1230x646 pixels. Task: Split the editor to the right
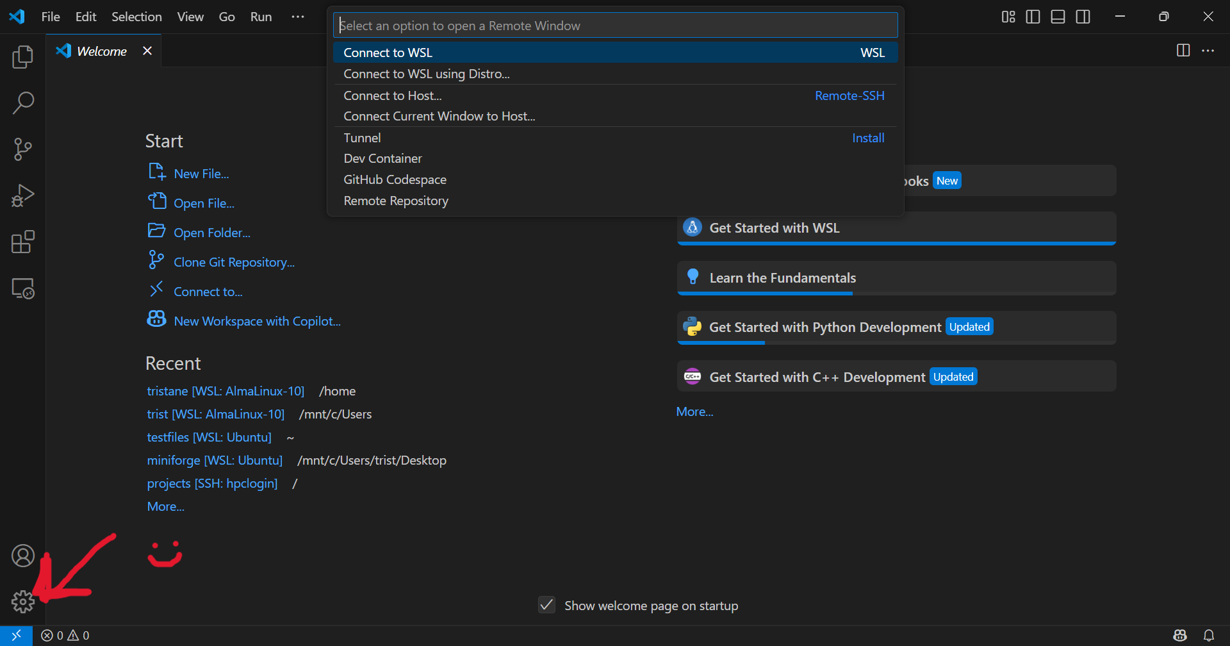(x=1183, y=51)
